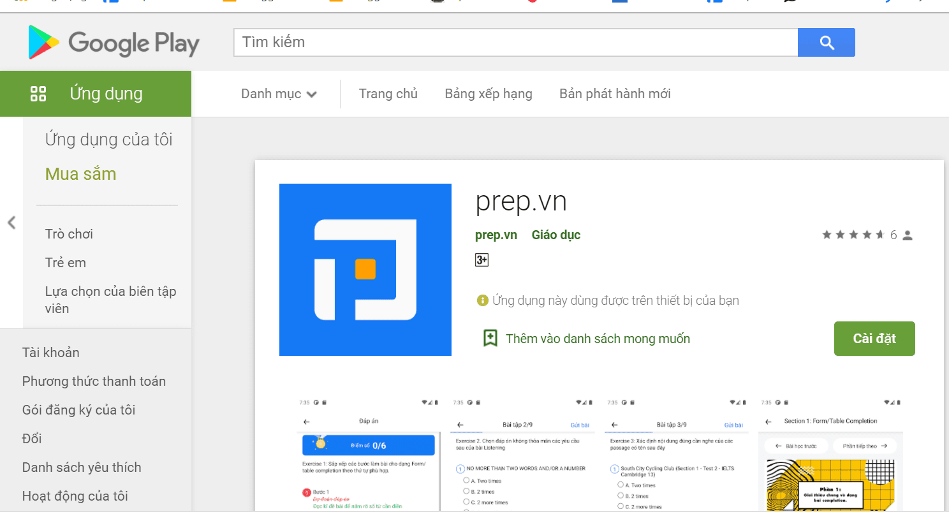Image resolution: width=949 pixels, height=514 pixels.
Task: Open Danh sách yêu thích
Action: (x=82, y=467)
